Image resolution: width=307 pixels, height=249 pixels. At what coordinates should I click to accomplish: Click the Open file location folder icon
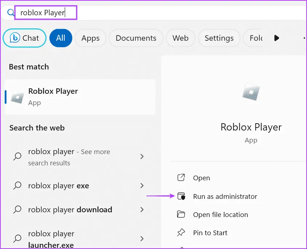pos(181,215)
